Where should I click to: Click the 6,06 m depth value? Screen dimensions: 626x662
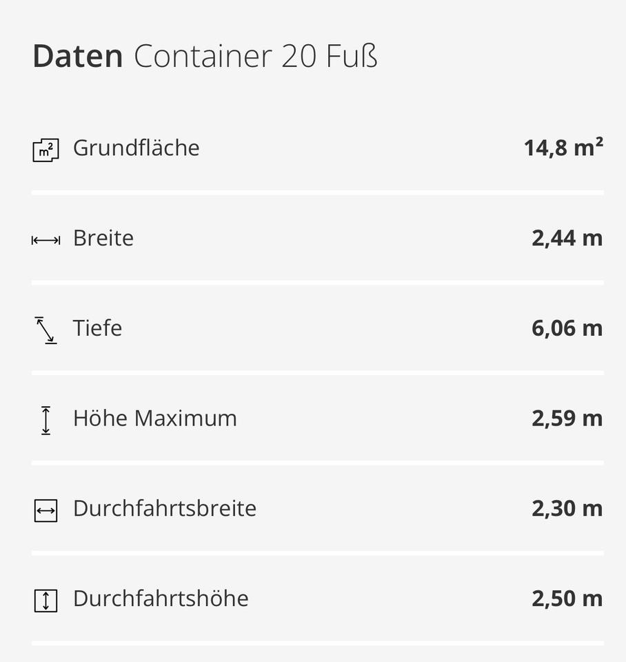pos(567,328)
